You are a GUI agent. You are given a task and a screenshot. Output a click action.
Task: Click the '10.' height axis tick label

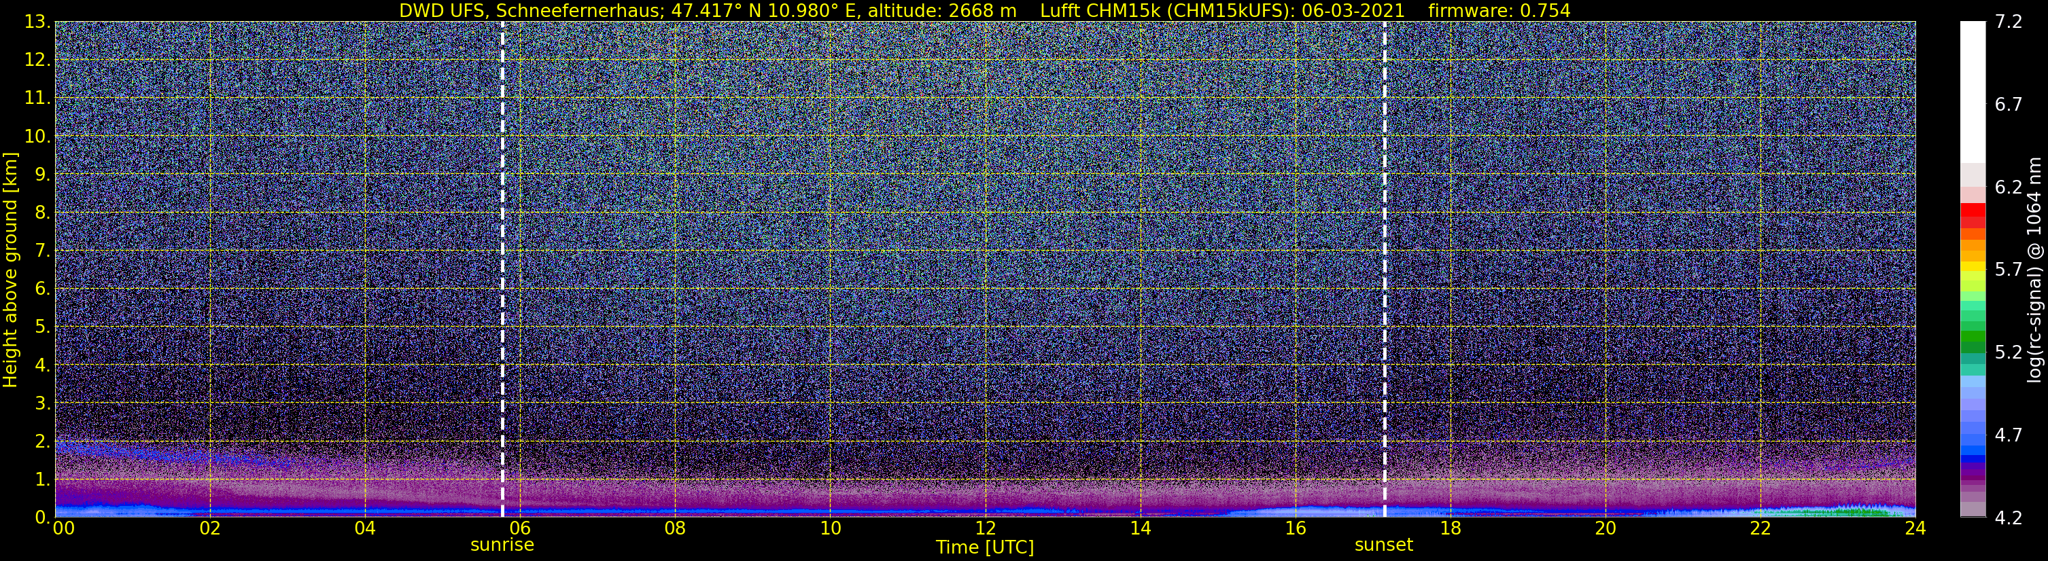point(37,136)
